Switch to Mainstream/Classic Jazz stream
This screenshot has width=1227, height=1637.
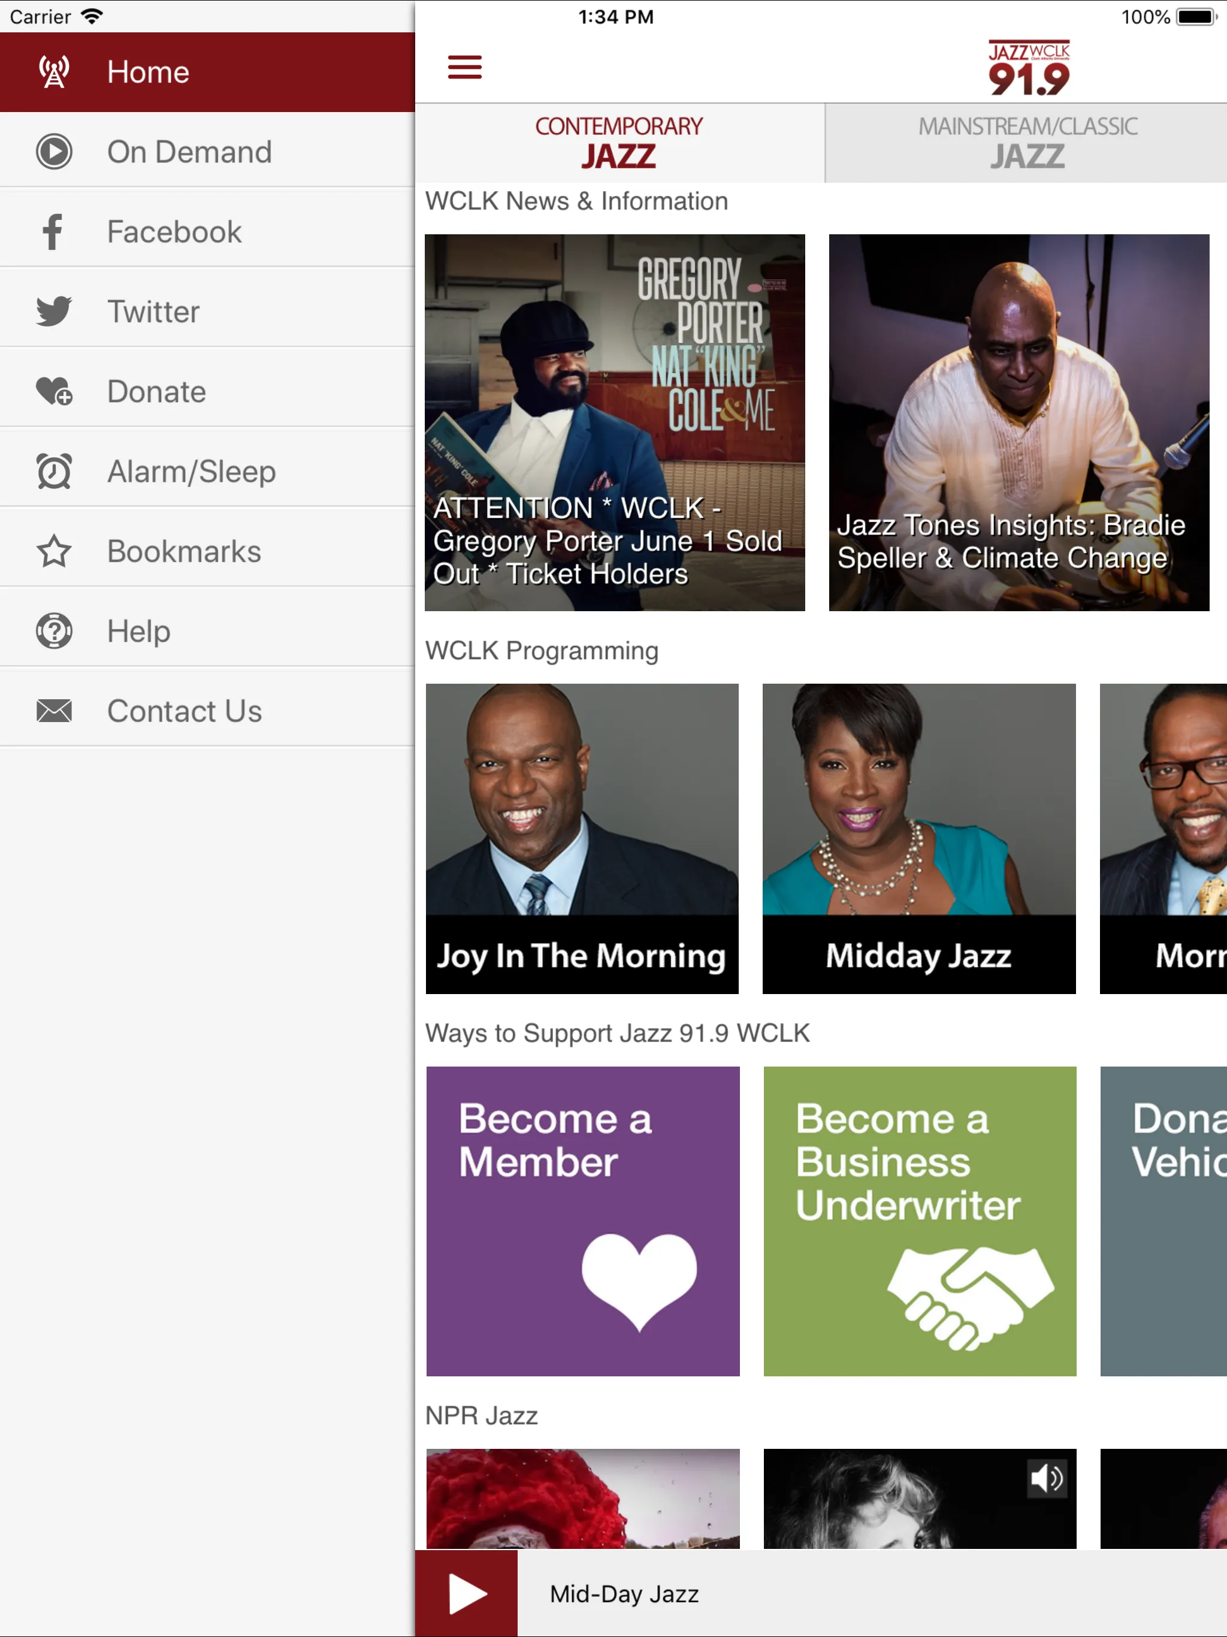point(1026,143)
